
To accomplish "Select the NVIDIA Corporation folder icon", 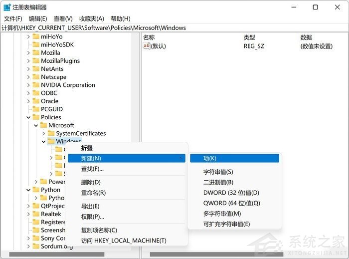I will tap(36, 85).
